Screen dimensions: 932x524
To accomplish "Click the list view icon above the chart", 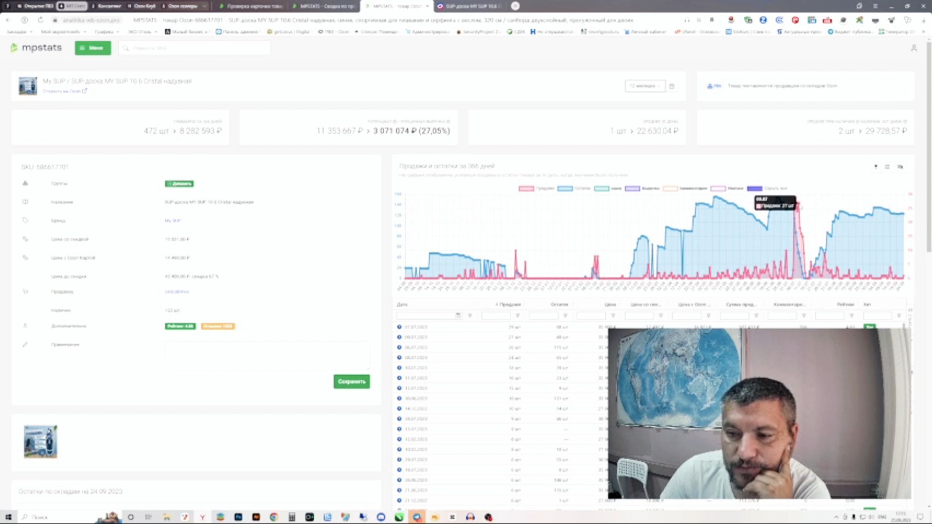I will pyautogui.click(x=887, y=167).
